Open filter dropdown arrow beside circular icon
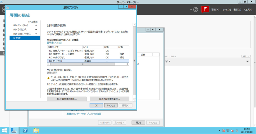Screen dimensions: 256x134 point(170,61)
